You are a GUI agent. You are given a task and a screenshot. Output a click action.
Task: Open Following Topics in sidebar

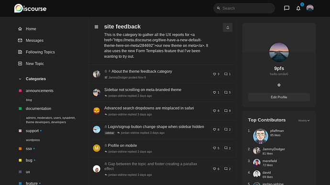(x=40, y=52)
